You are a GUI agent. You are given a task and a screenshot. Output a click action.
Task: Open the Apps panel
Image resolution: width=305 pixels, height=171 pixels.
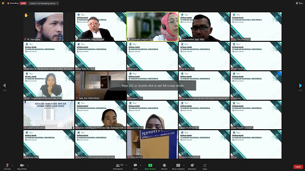(205, 166)
